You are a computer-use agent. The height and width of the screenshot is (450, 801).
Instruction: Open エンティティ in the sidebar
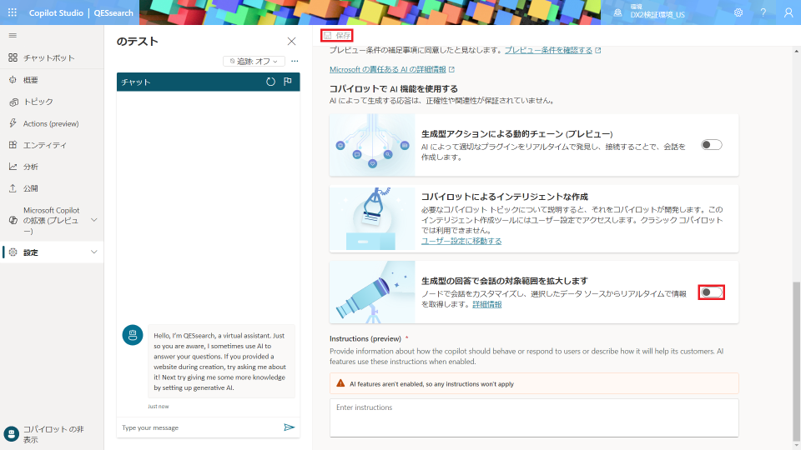[44, 145]
